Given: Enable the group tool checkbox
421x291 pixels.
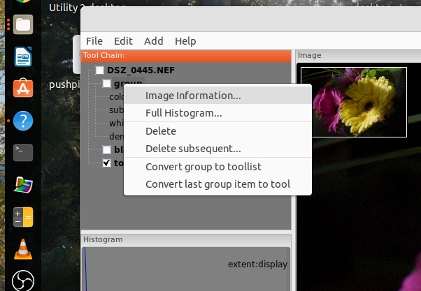Looking at the screenshot, I should coord(106,84).
